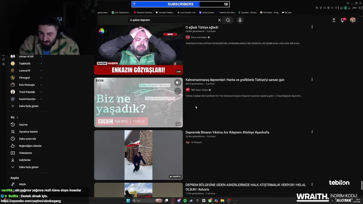This screenshot has width=363, height=204.
Task: Open browser downloads icon
Action: coord(349,8)
